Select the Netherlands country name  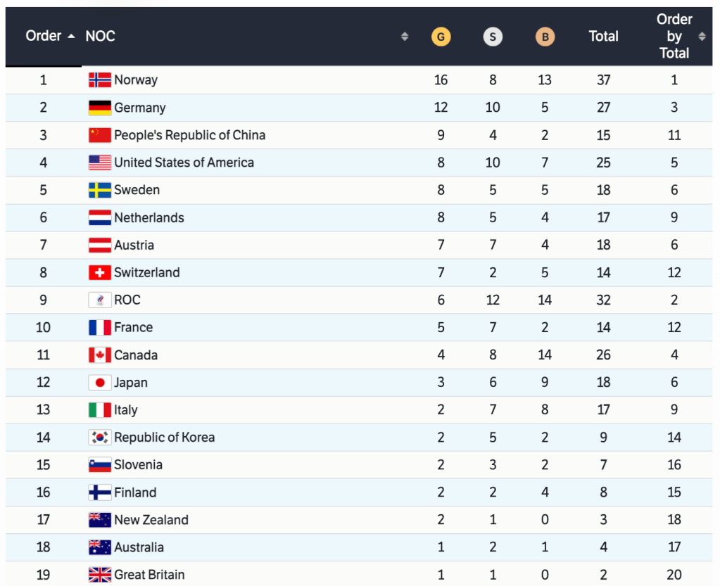(149, 217)
